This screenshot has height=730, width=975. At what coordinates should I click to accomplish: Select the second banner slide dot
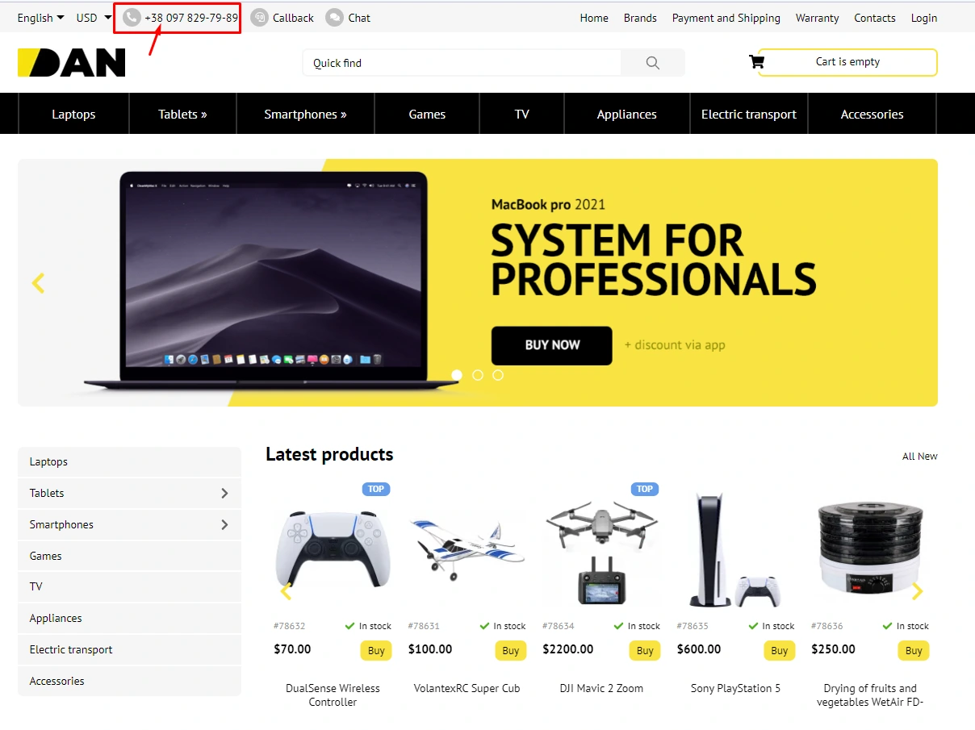coord(478,375)
